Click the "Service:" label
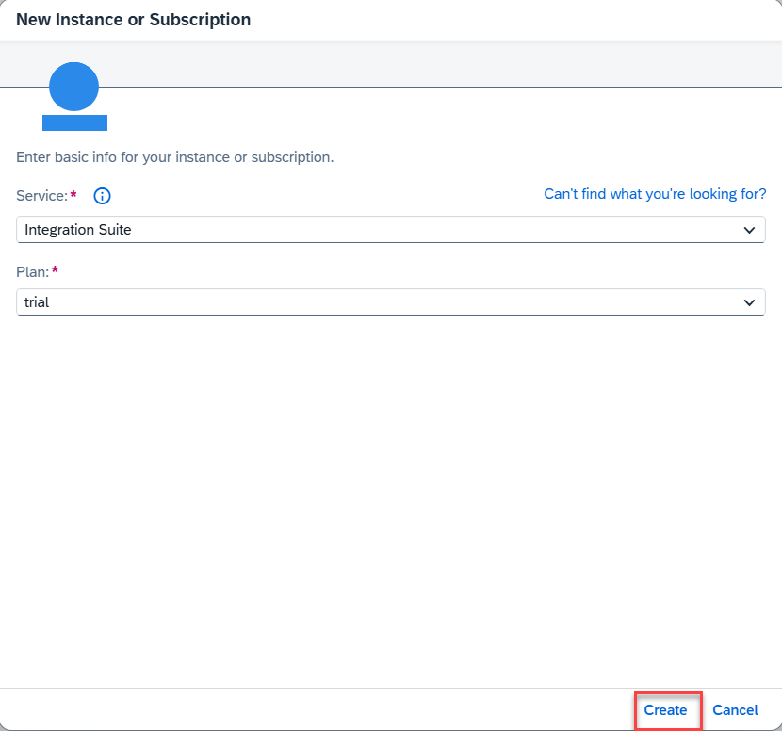 (41, 196)
